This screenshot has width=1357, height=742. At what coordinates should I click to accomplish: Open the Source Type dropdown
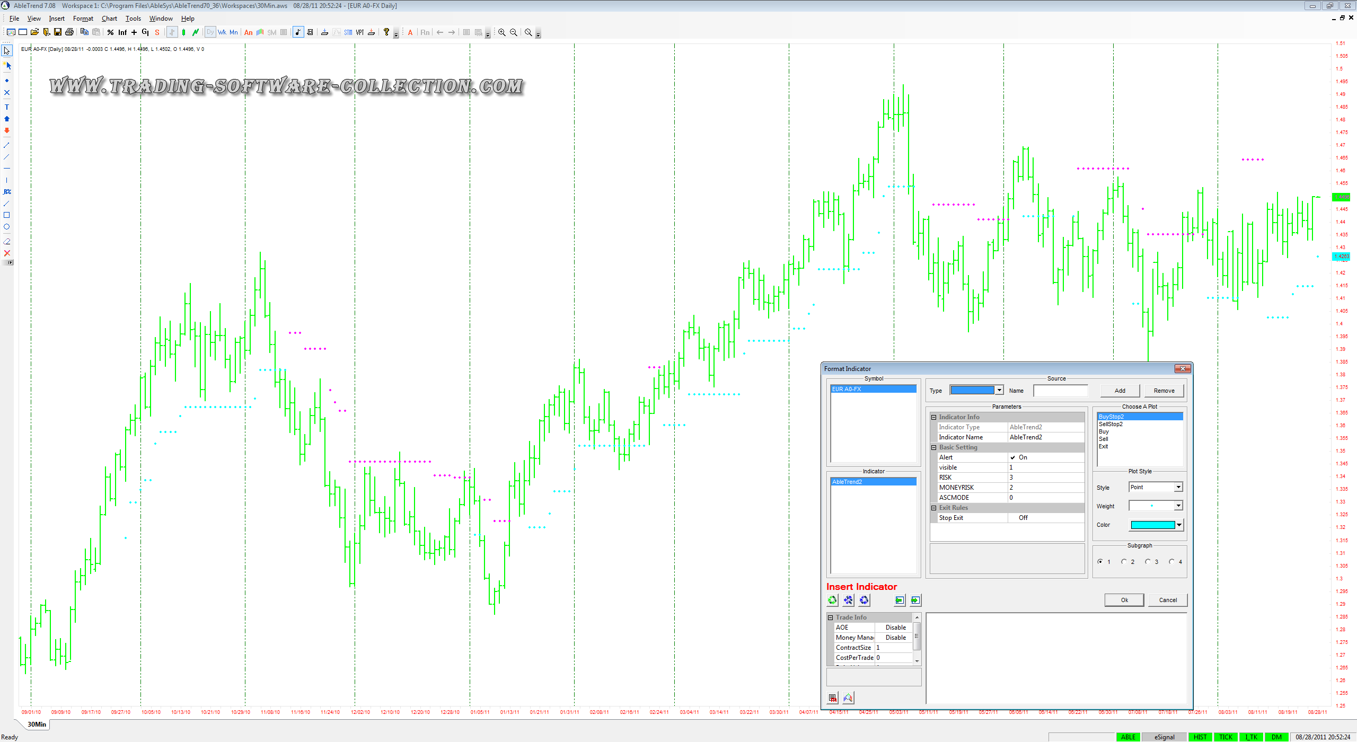click(x=999, y=391)
